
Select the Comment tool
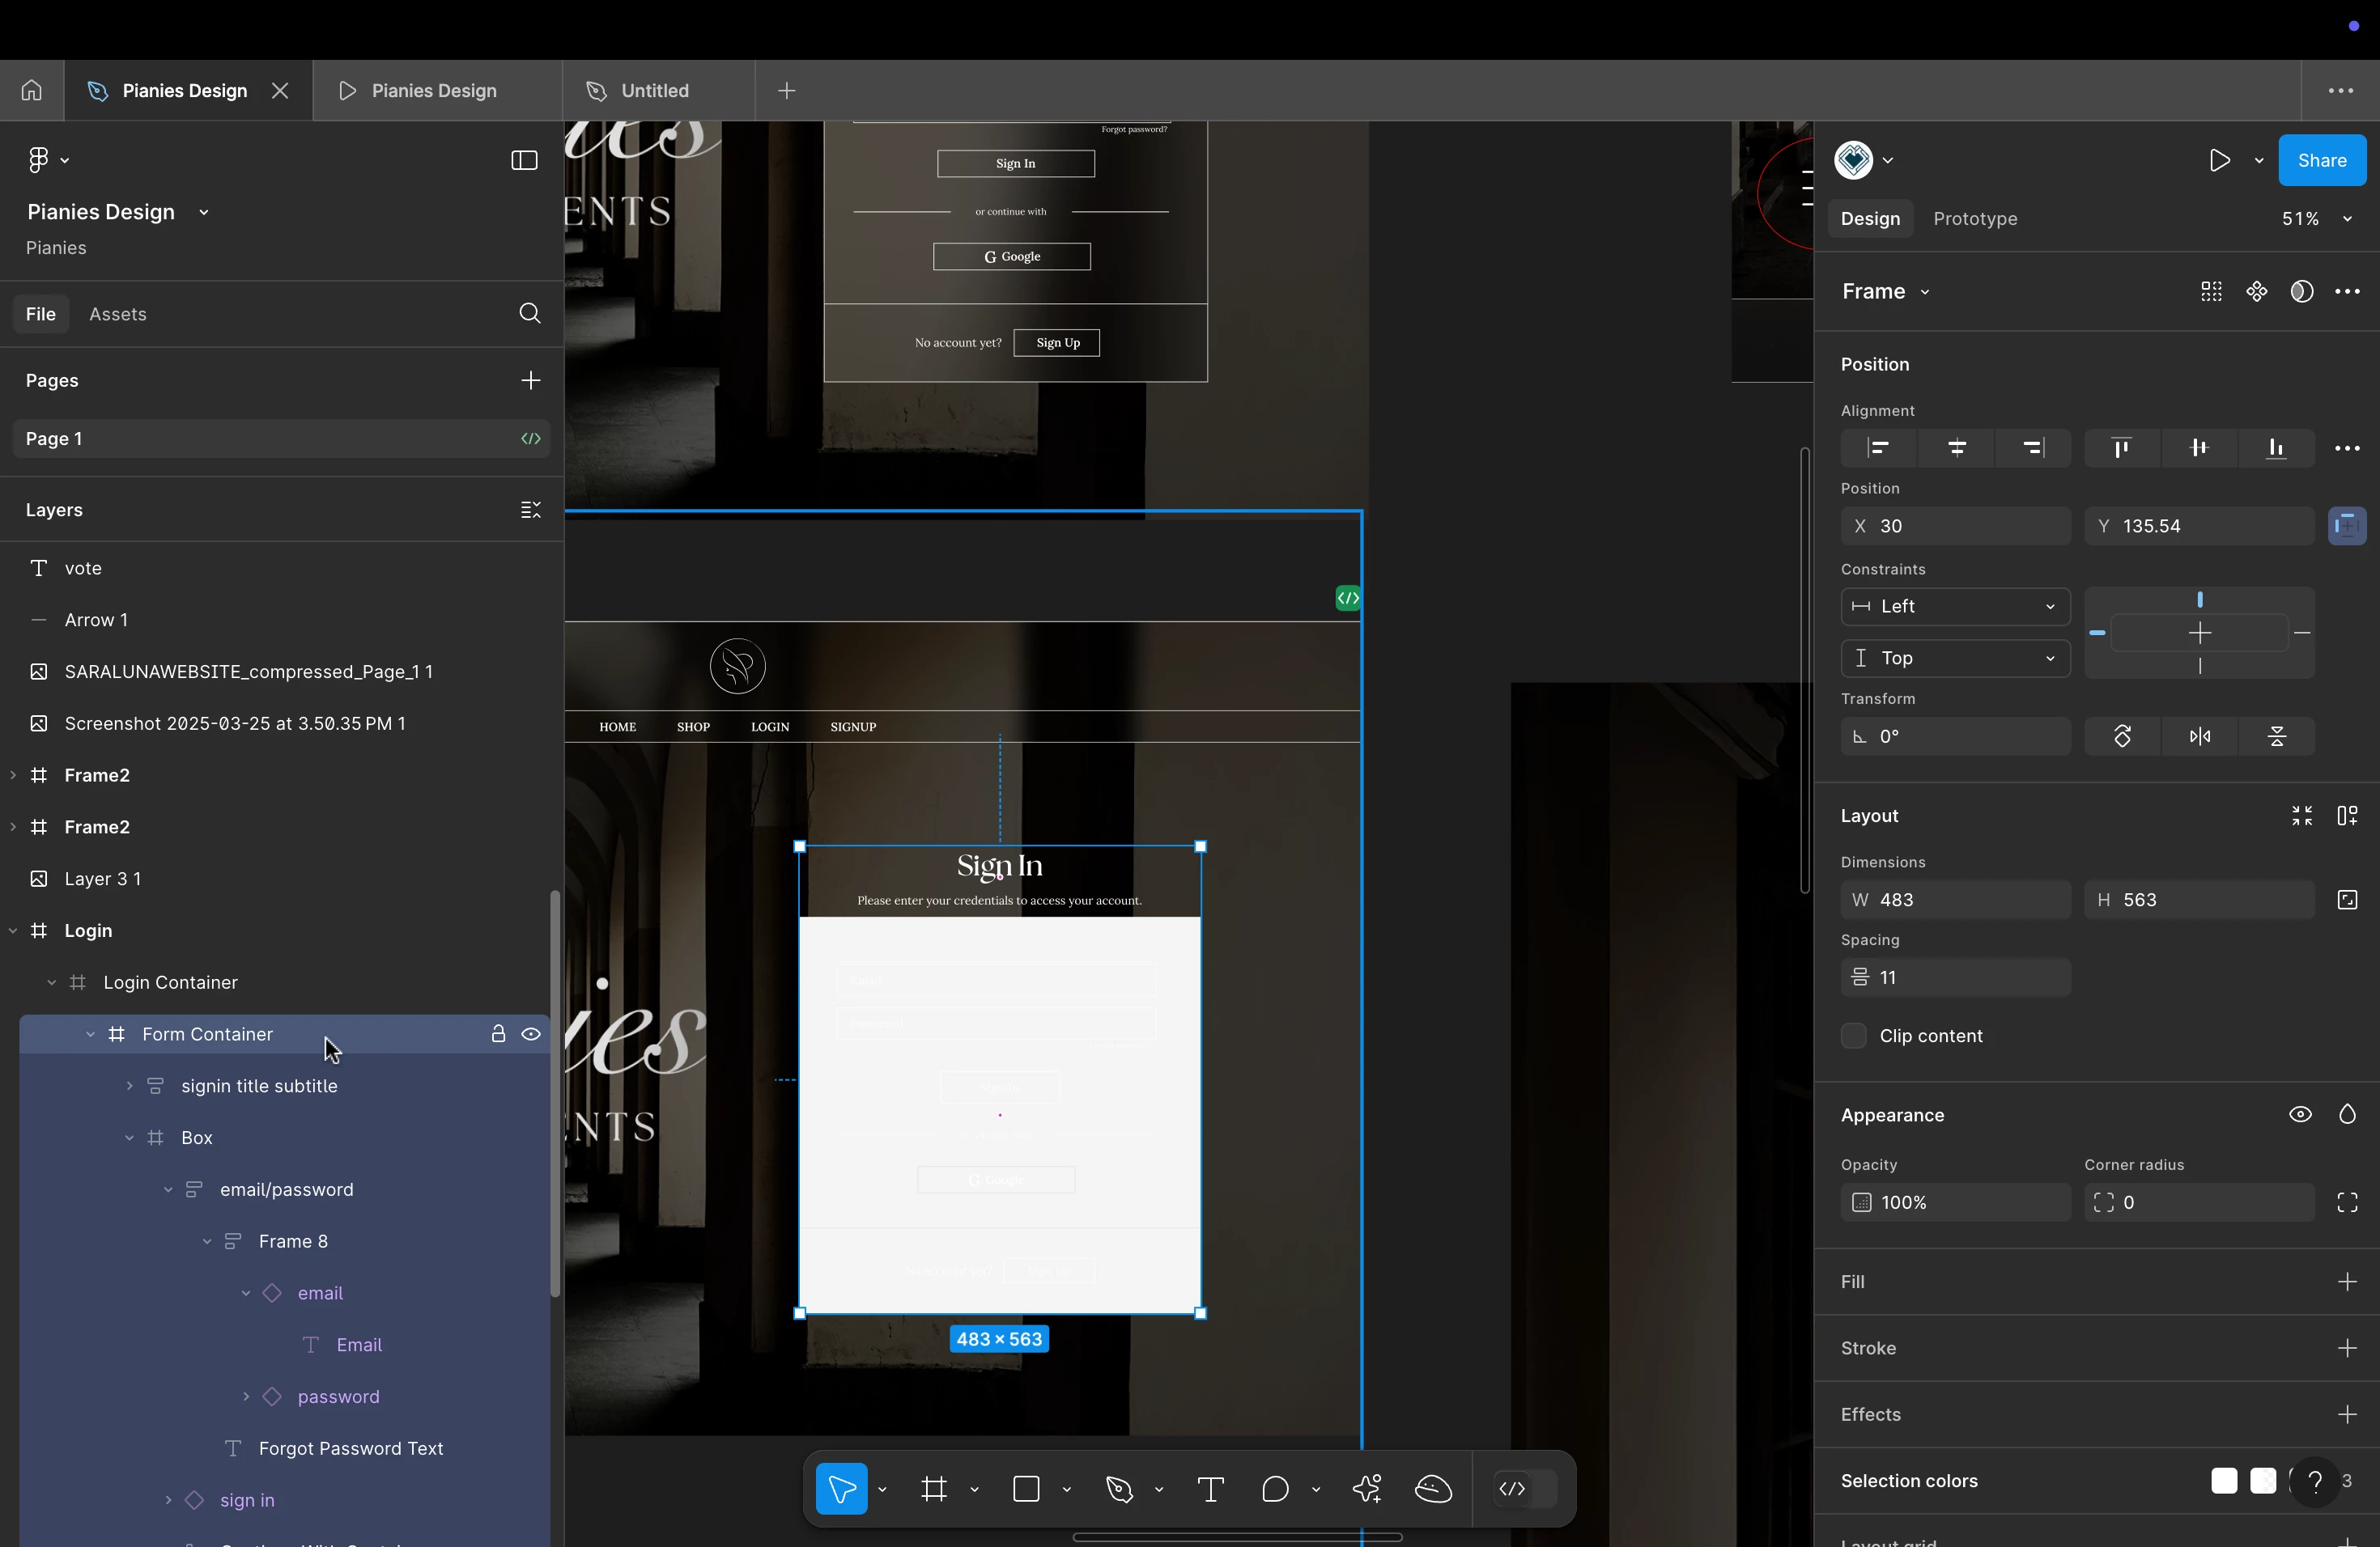click(x=1275, y=1489)
